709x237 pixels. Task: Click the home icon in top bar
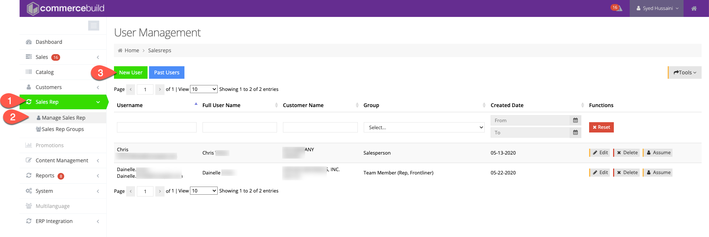point(694,8)
